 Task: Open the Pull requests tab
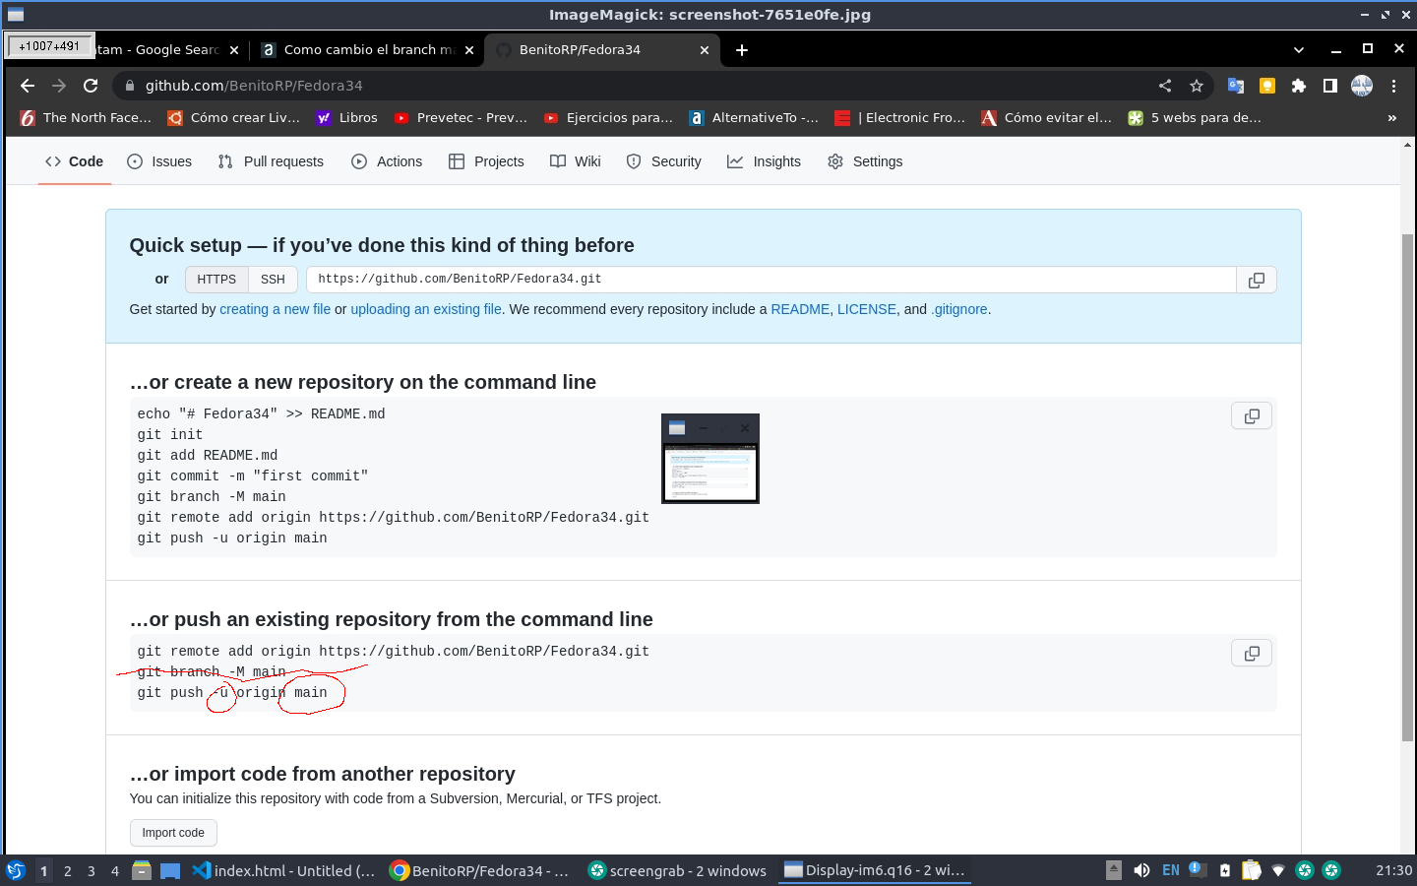tap(271, 161)
